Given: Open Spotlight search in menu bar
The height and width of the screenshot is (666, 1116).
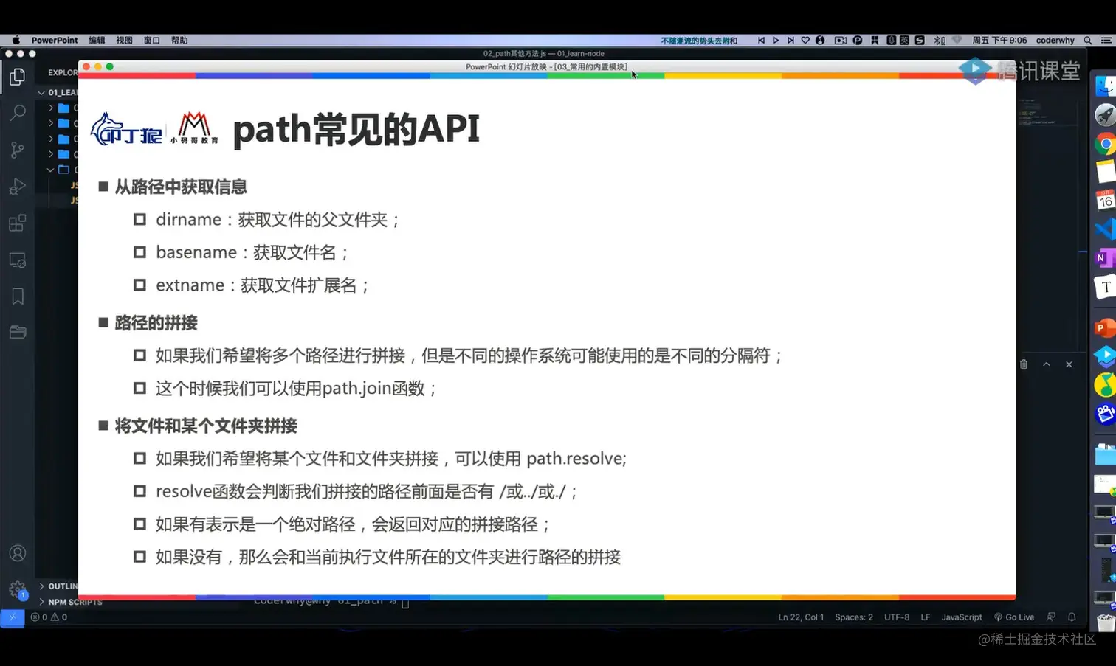Looking at the screenshot, I should tap(1088, 41).
